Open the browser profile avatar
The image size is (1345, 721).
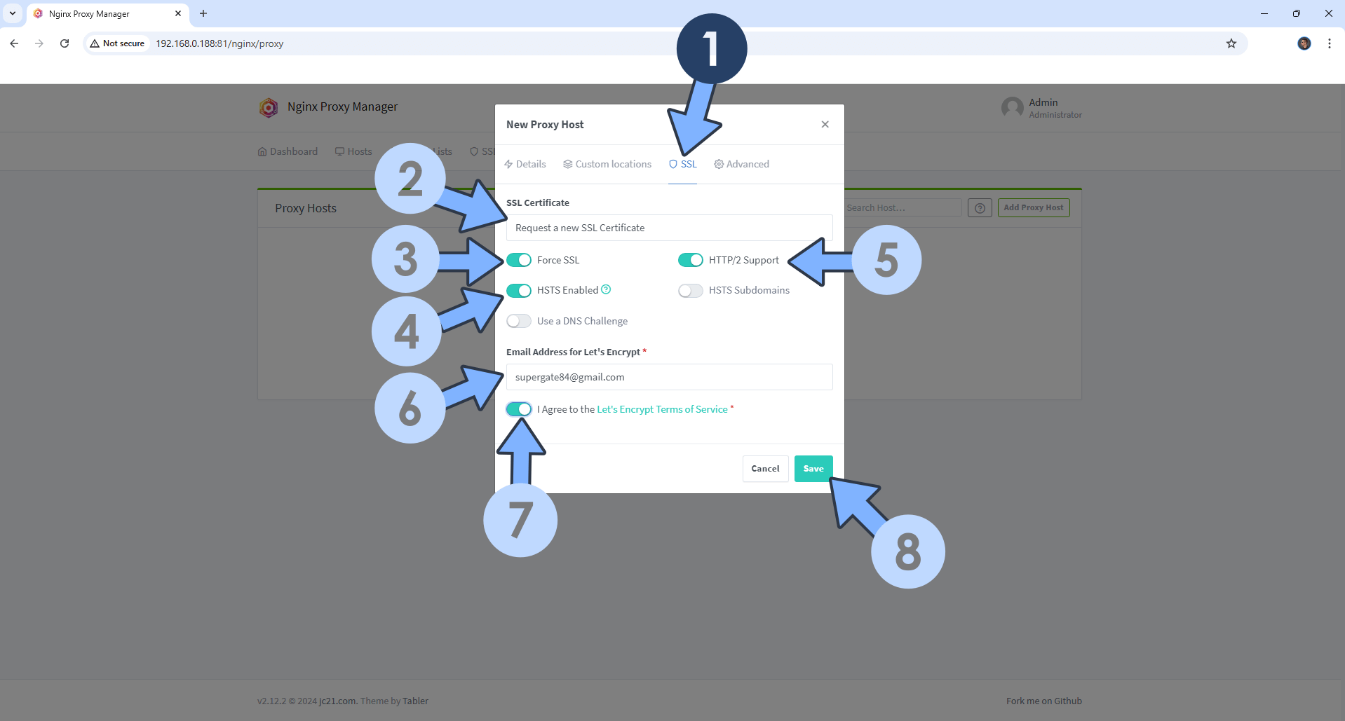point(1304,43)
